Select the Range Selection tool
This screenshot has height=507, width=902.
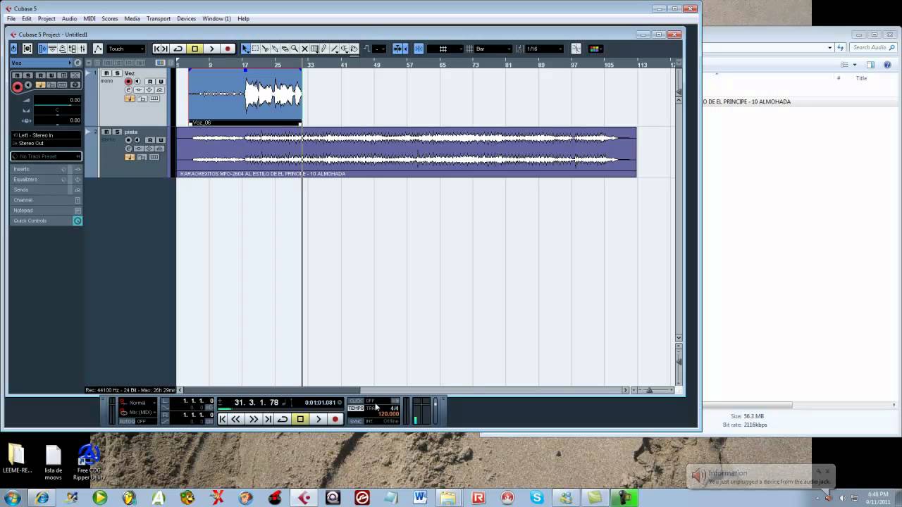pos(255,49)
